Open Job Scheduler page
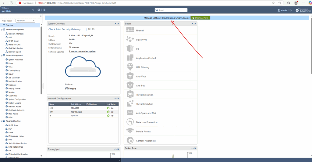The height and width of the screenshot is (162, 312). (x=14, y=78)
